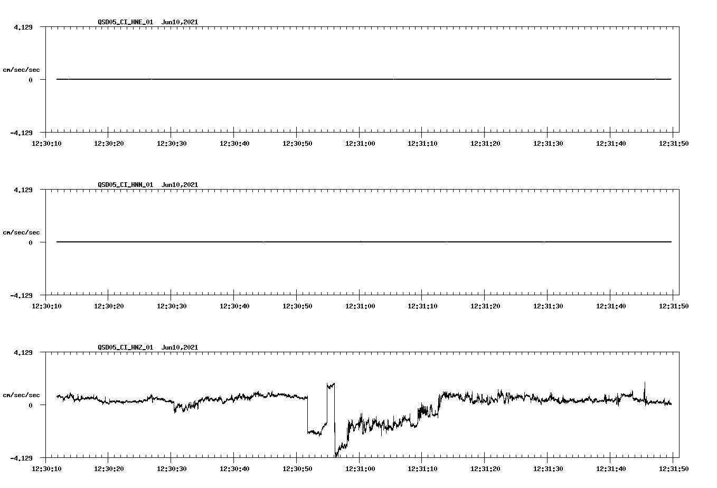Click the -4.129 lower limit on HNE plot
The width and height of the screenshot is (717, 488).
21,133
